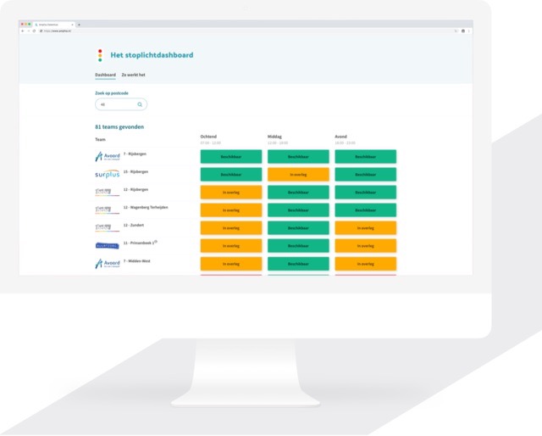542x436 pixels.
Task: Click the "Zoek op postcode" label
Action: click(112, 93)
